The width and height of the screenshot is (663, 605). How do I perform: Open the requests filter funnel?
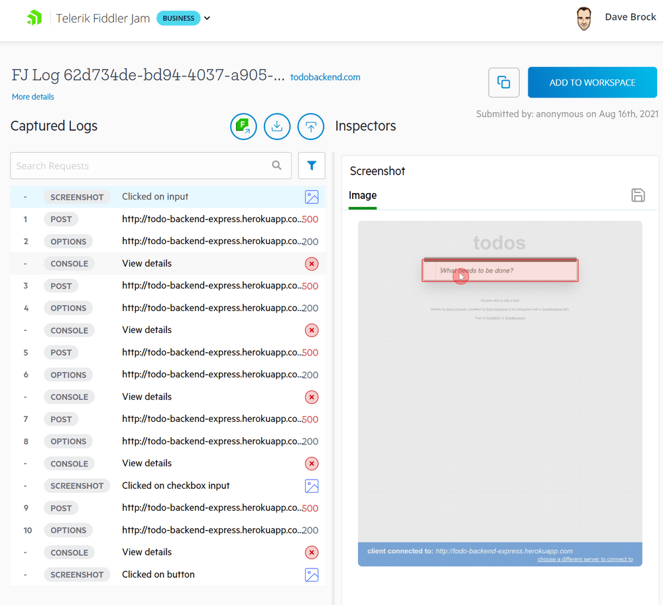tap(312, 165)
